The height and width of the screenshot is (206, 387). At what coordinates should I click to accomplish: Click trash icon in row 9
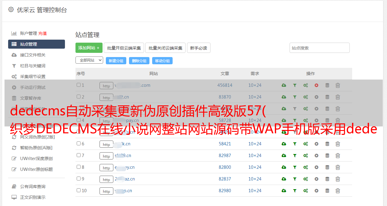[338, 179]
